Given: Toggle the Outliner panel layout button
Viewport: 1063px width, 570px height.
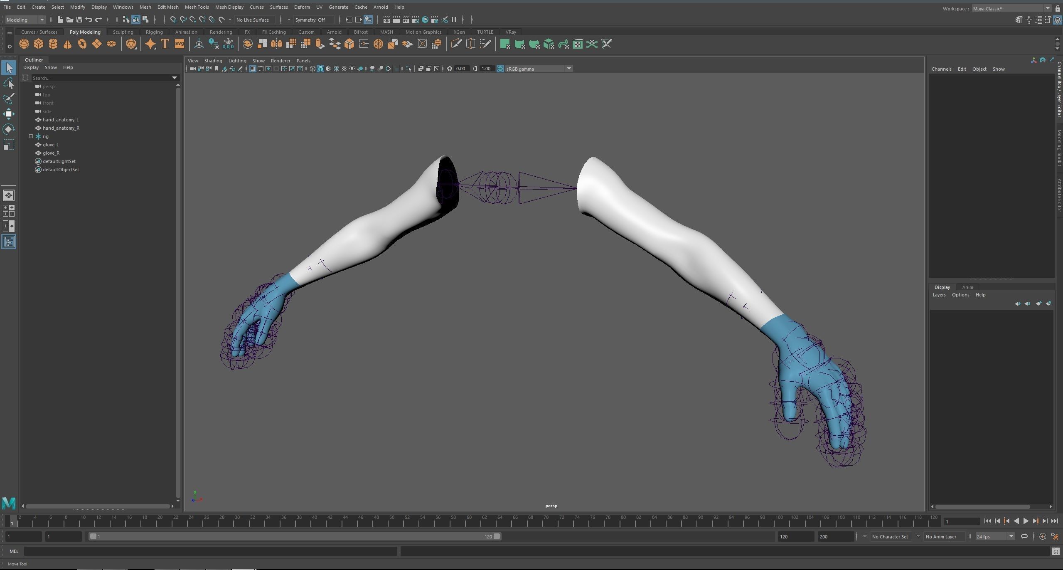Looking at the screenshot, I should [x=9, y=242].
